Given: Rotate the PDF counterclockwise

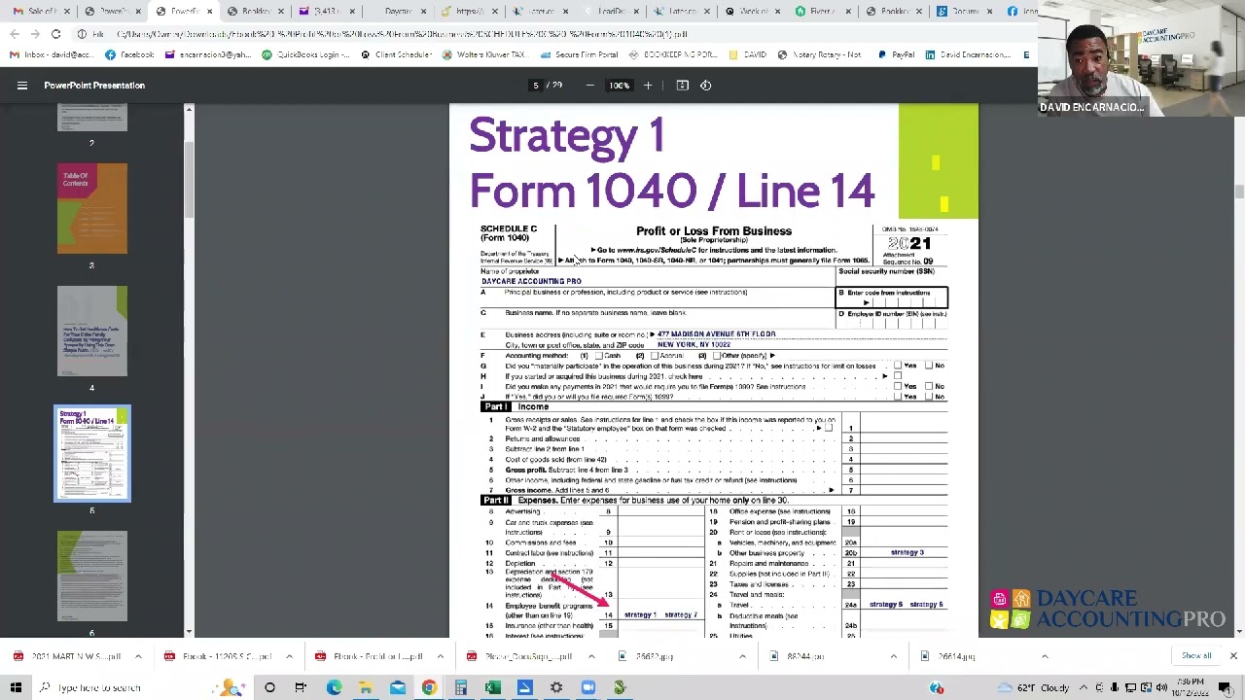Looking at the screenshot, I should [706, 86].
